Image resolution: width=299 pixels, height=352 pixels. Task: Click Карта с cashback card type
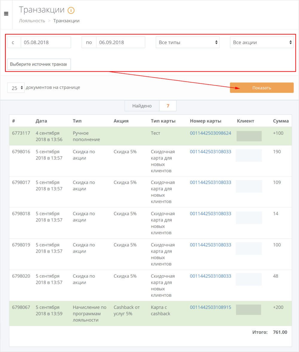pyautogui.click(x=161, y=310)
